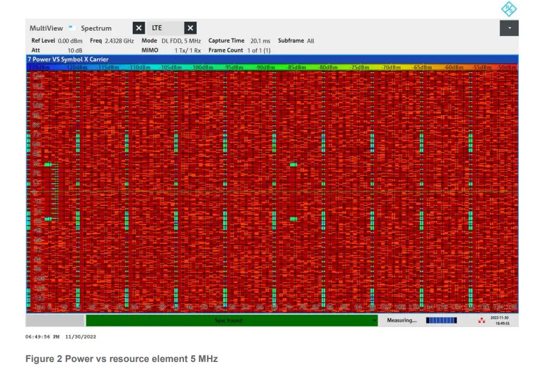
Task: Select the Spectrum tab
Action: click(x=97, y=28)
